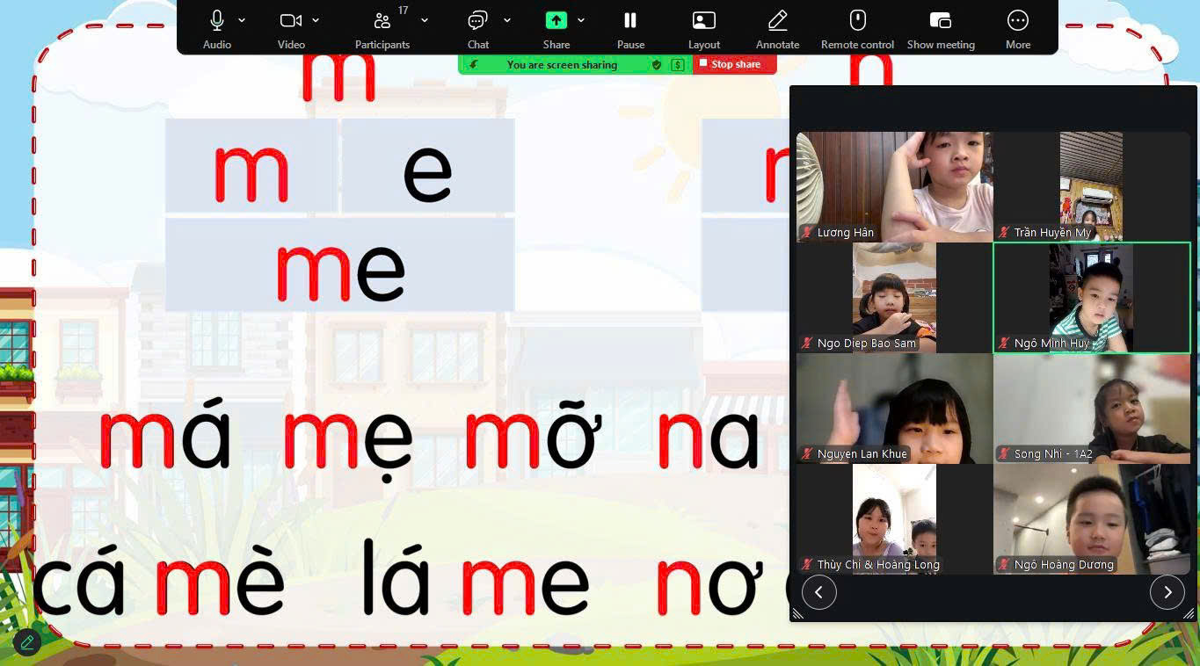
Task: Advance to next participants page
Action: coord(1167,592)
